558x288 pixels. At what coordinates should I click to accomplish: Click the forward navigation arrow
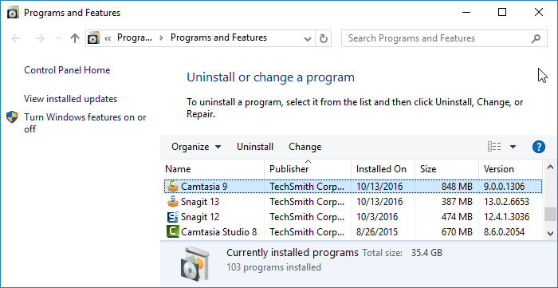[x=39, y=38]
